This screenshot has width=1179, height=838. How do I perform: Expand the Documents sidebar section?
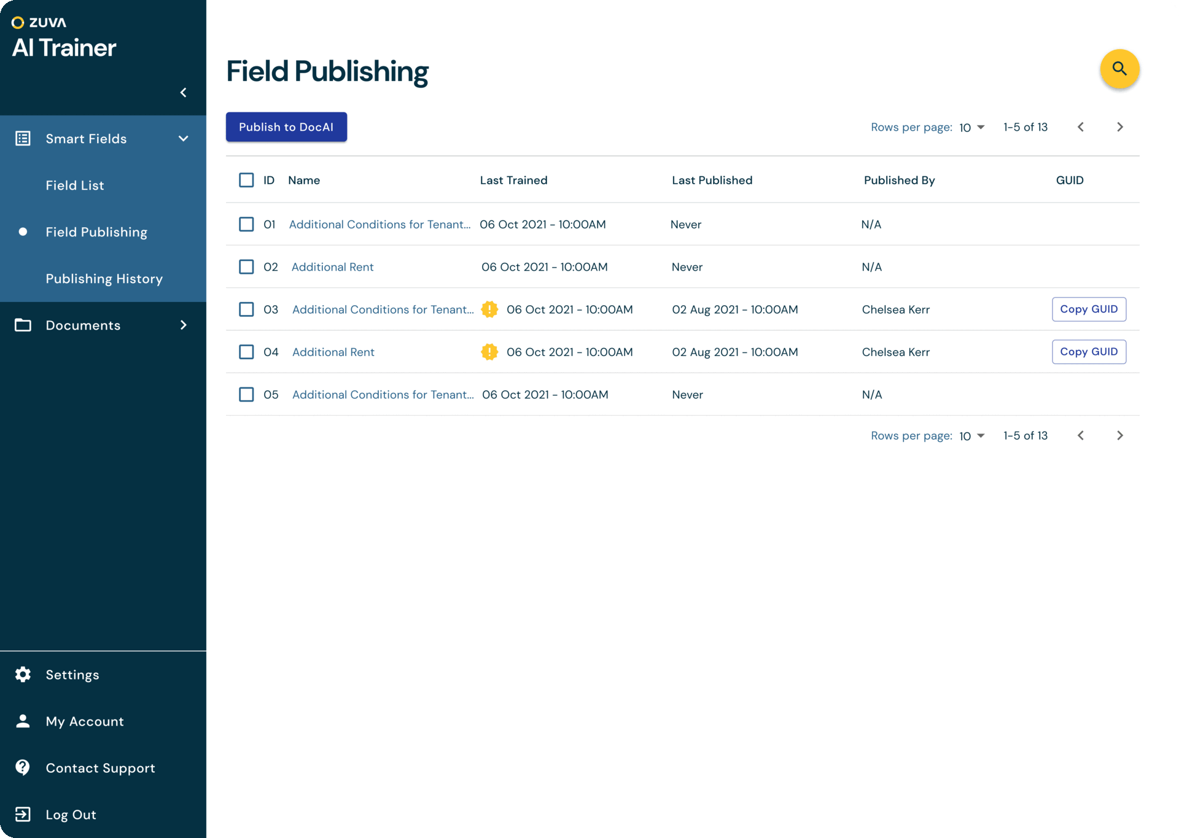183,325
